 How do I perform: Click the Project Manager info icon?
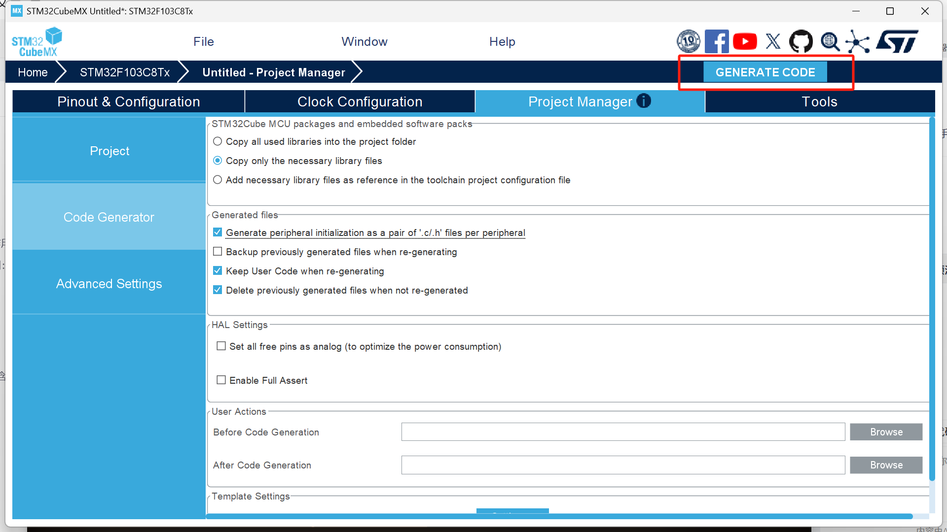644,101
